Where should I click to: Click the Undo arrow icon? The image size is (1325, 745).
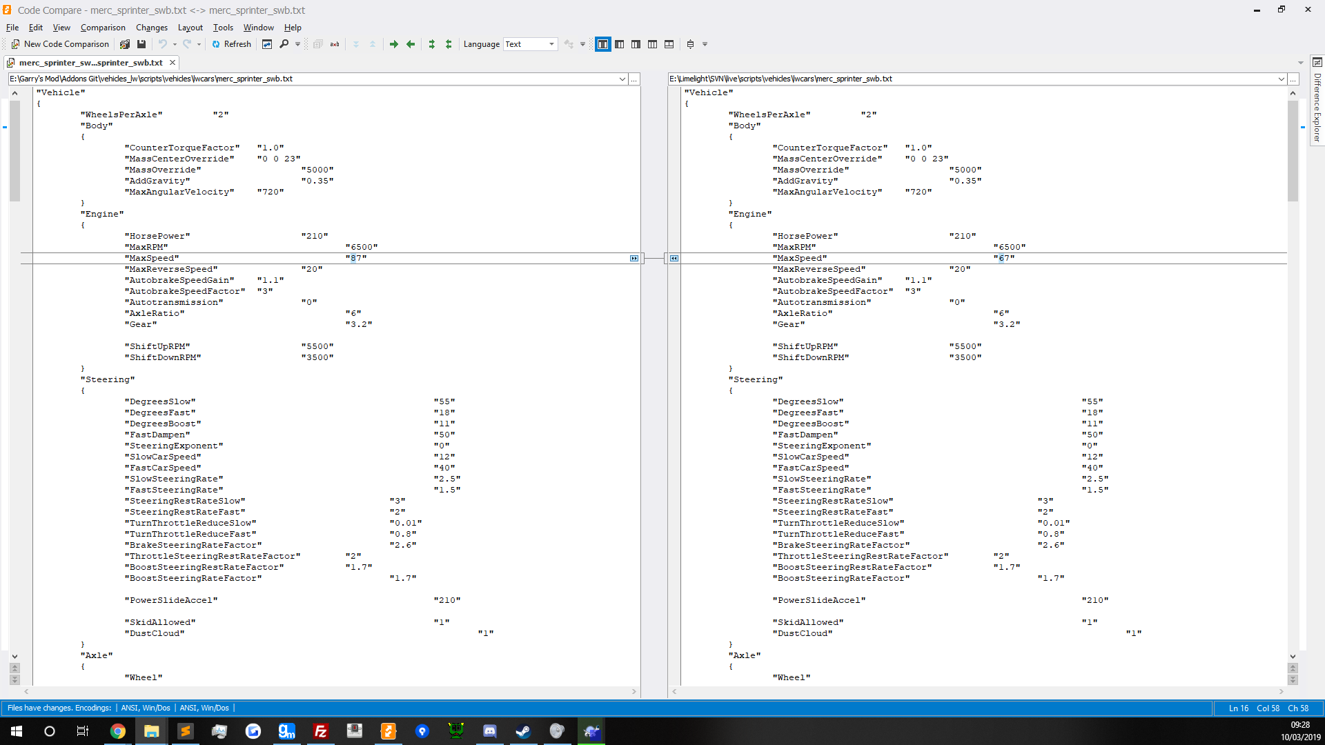click(x=163, y=44)
